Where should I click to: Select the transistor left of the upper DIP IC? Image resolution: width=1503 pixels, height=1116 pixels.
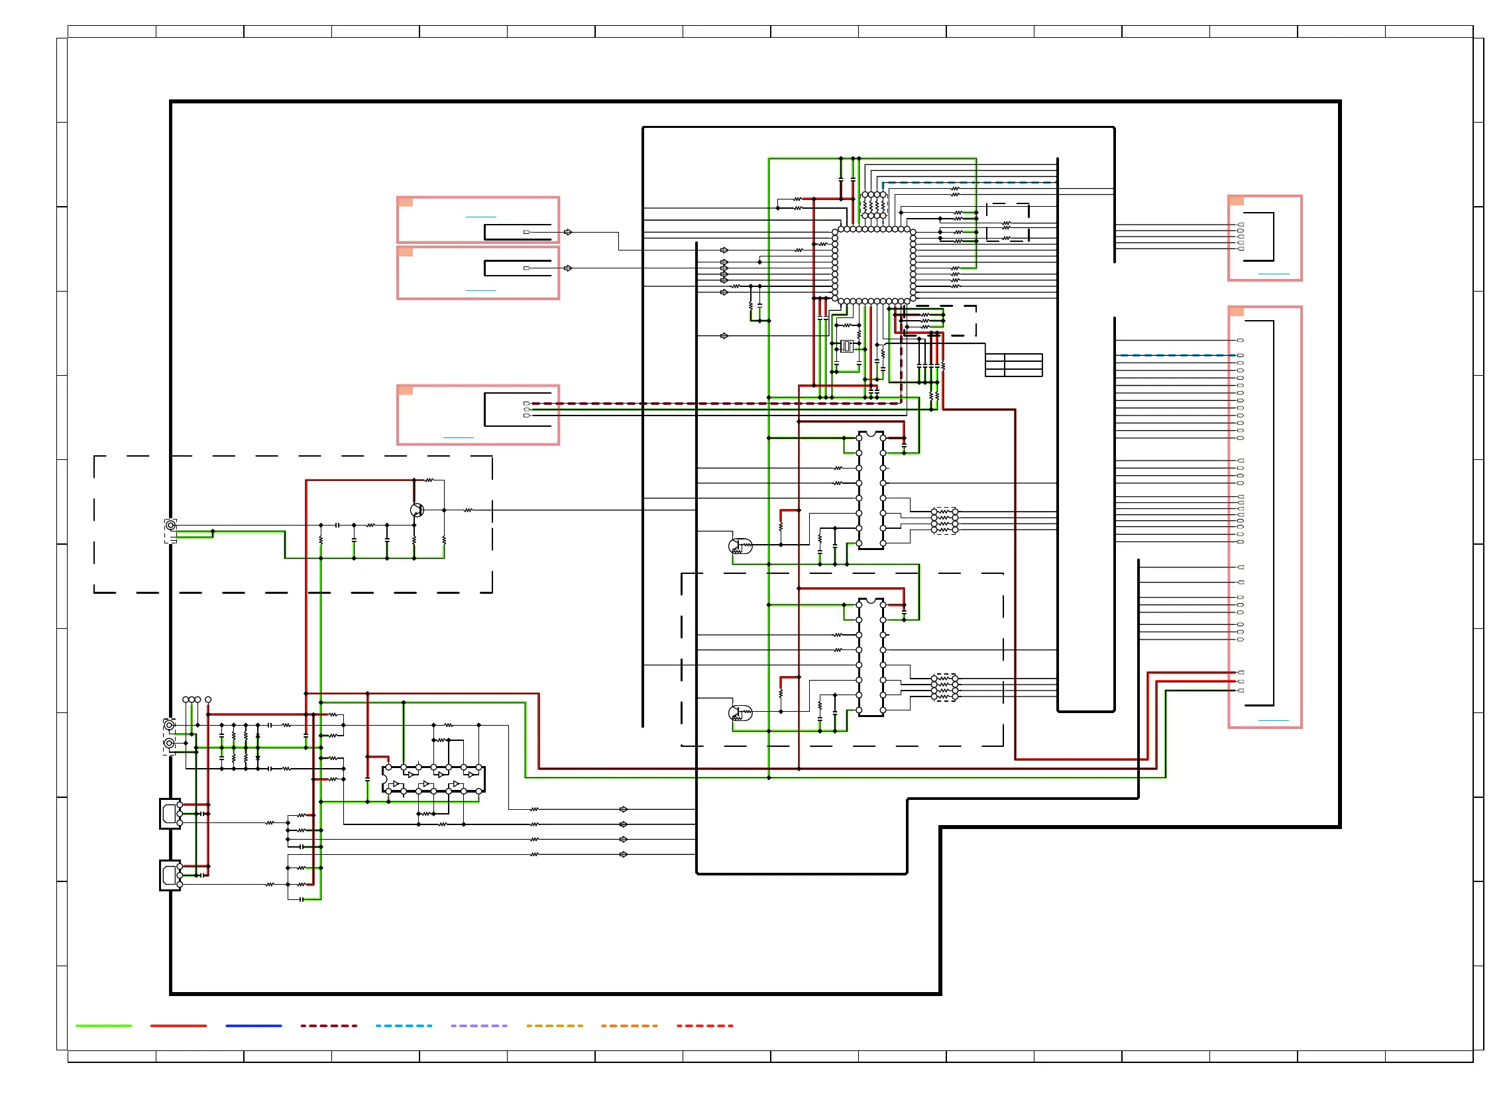click(x=739, y=546)
